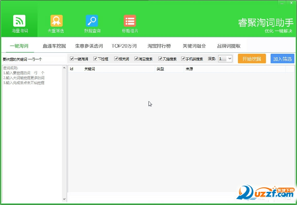
Task: Open the 标题组合 list icon
Action: [x=130, y=21]
